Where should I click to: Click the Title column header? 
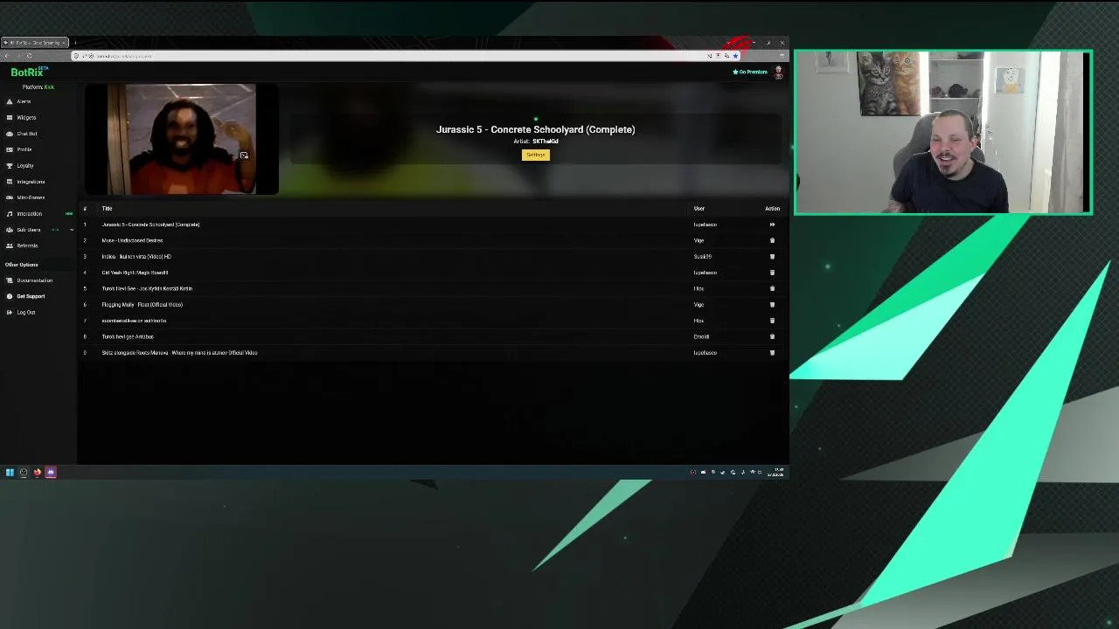pyautogui.click(x=107, y=208)
